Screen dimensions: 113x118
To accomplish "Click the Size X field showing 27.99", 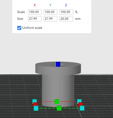I will point(35,19).
